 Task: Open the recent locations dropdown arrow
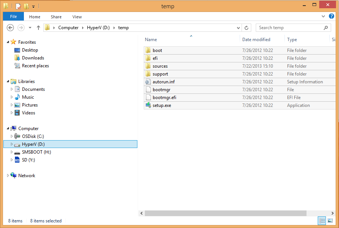coord(30,28)
